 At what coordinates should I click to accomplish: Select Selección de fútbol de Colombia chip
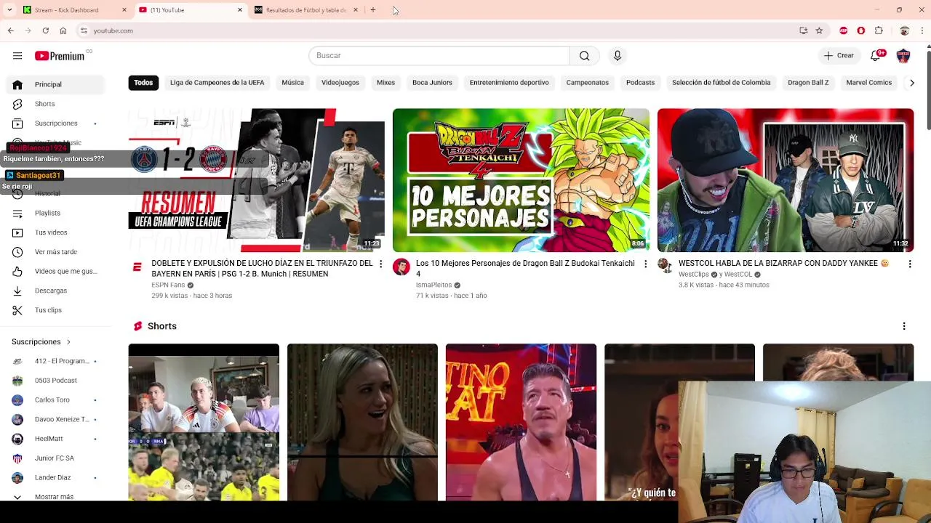pos(721,83)
